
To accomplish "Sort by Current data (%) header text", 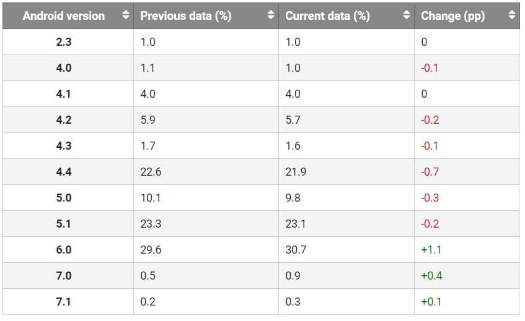I will pos(327,16).
